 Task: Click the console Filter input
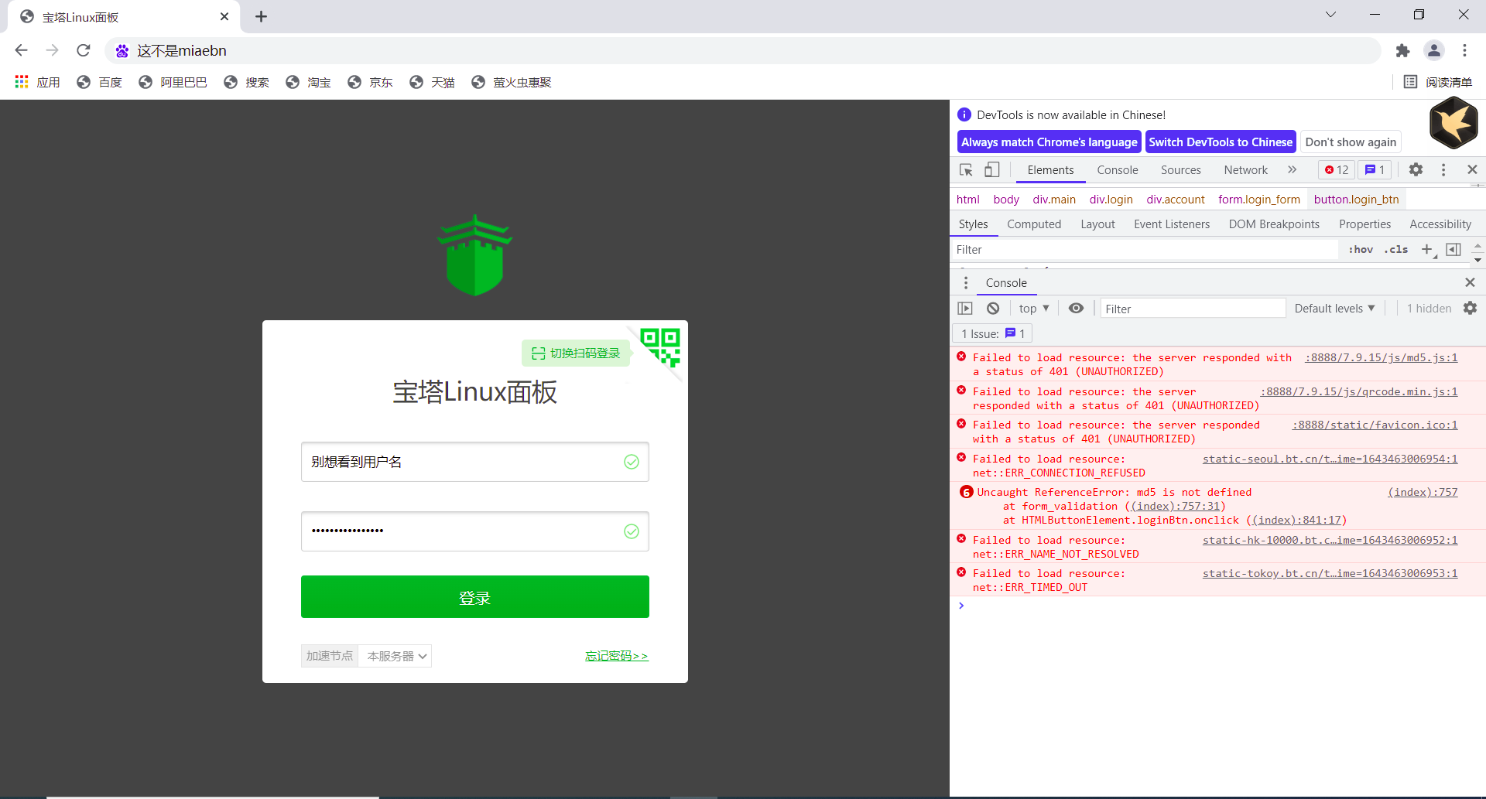[x=1193, y=309]
